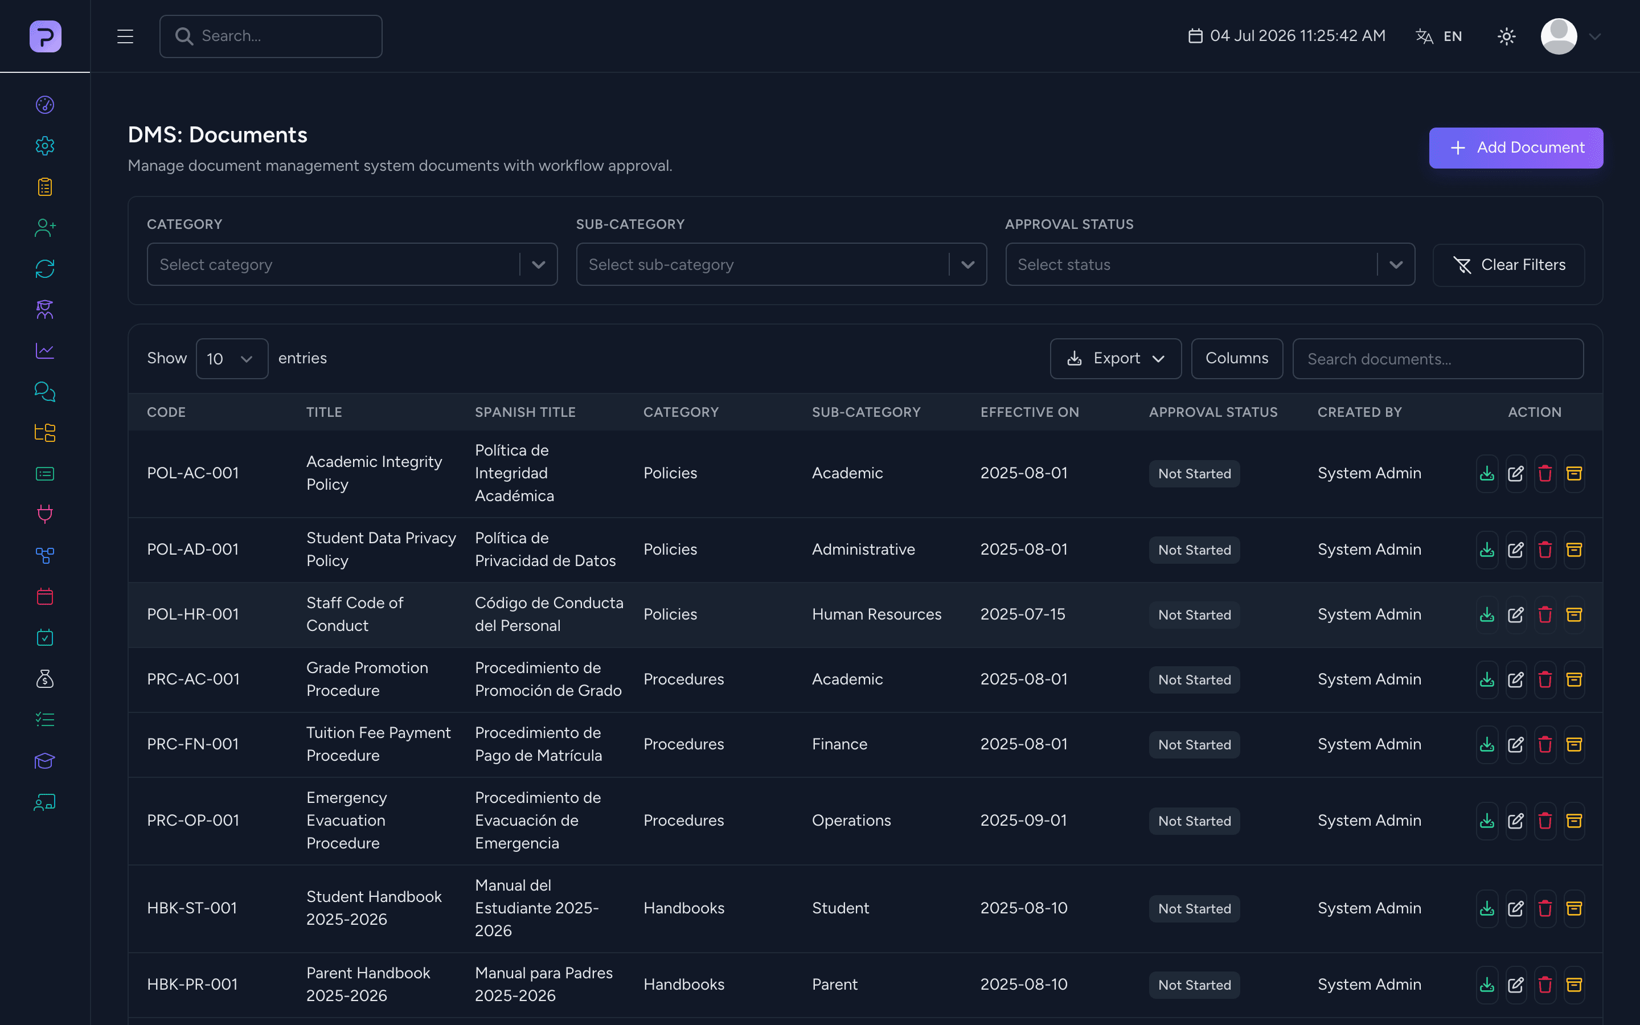
Task: Edit the PRC-OP-001 document
Action: coord(1516,821)
